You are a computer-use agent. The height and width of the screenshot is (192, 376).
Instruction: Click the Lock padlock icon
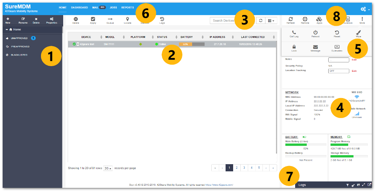[294, 47]
